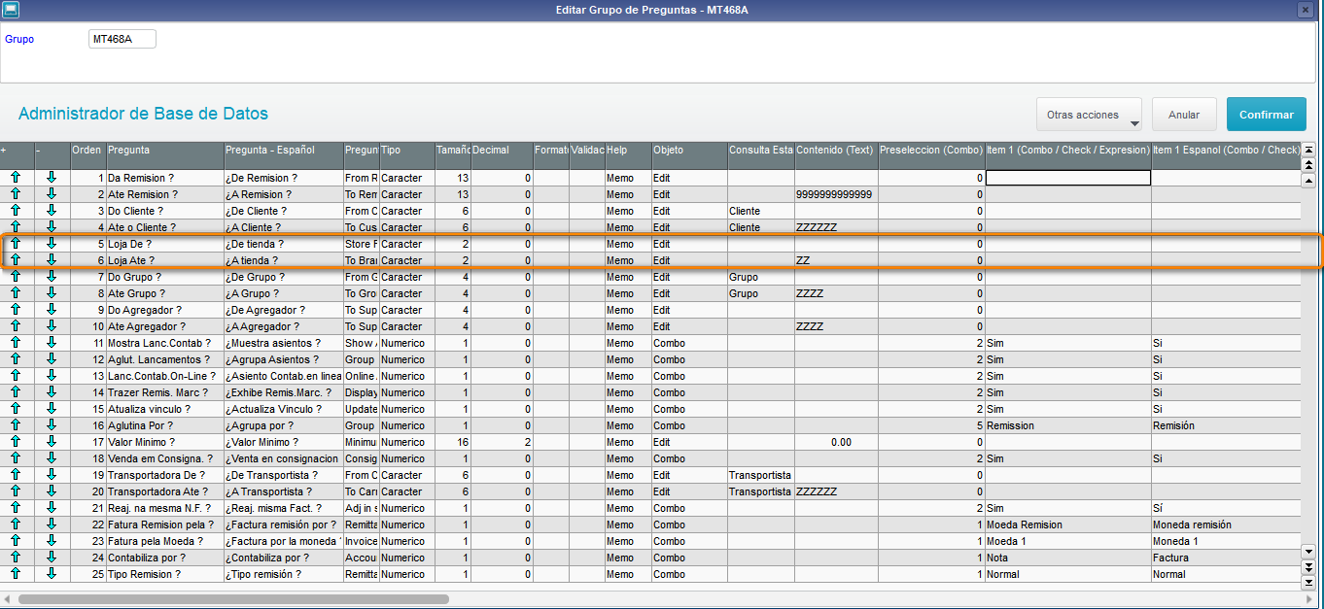This screenshot has height=609, width=1324.
Task: Click the 'Anular' button
Action: (x=1184, y=115)
